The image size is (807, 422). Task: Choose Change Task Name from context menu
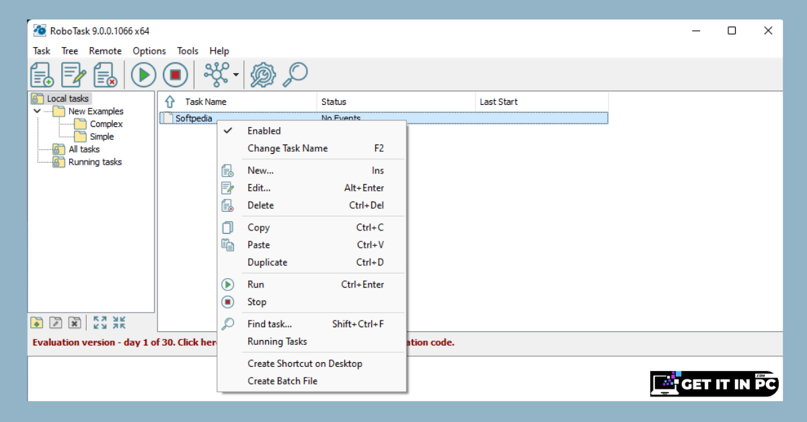coord(312,149)
